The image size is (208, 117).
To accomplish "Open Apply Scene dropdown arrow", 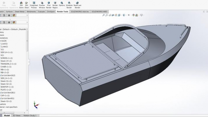I will (x=139, y=15).
